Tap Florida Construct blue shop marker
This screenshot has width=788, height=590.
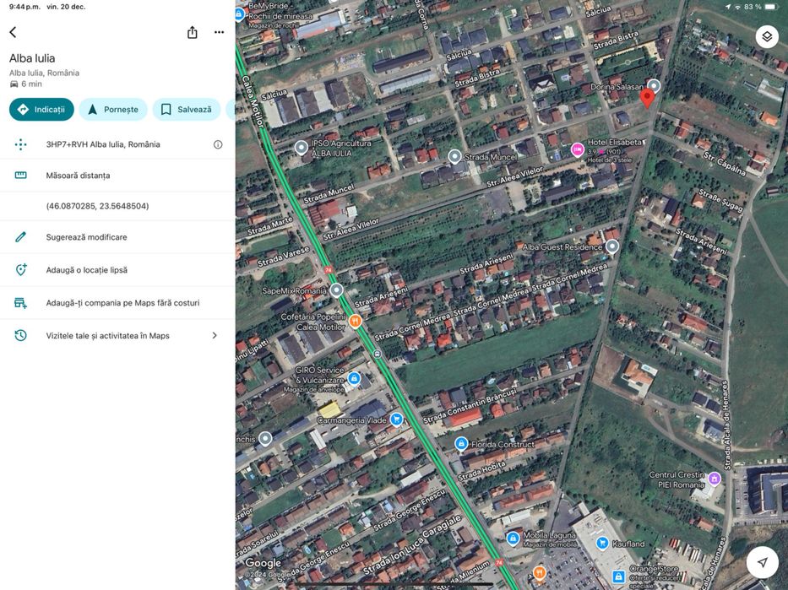point(461,444)
